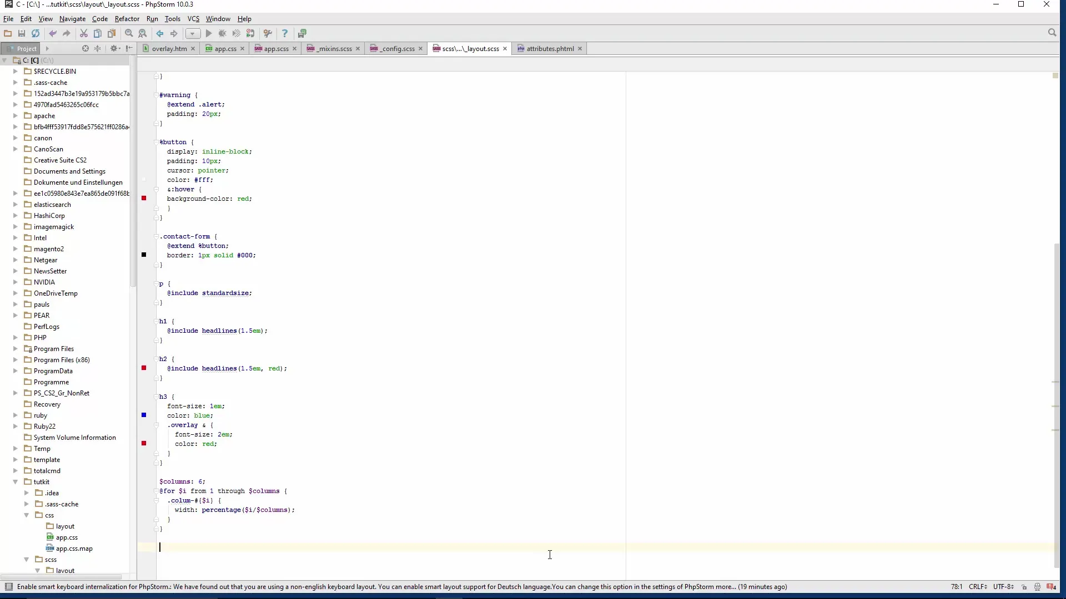Click the Synchronize refresh icon
This screenshot has height=599, width=1066.
36,33
